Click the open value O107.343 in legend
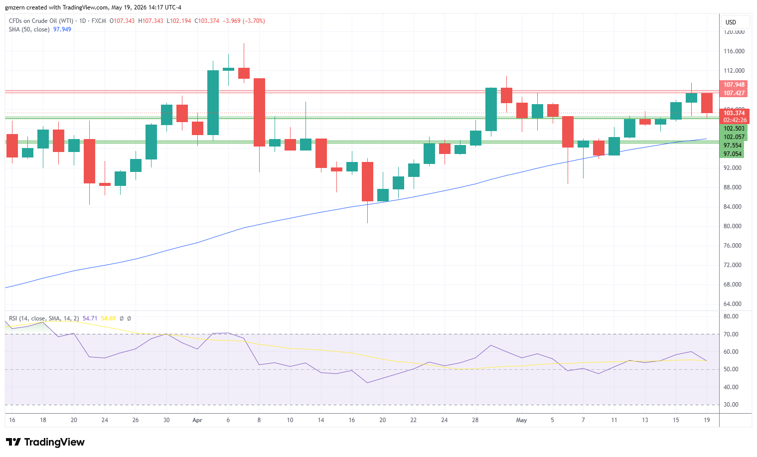The image size is (757, 457). coord(122,21)
